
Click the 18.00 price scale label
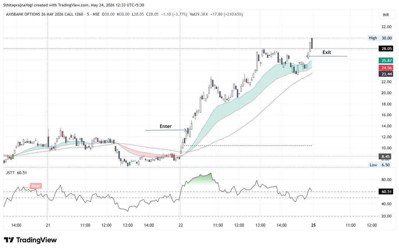386,104
